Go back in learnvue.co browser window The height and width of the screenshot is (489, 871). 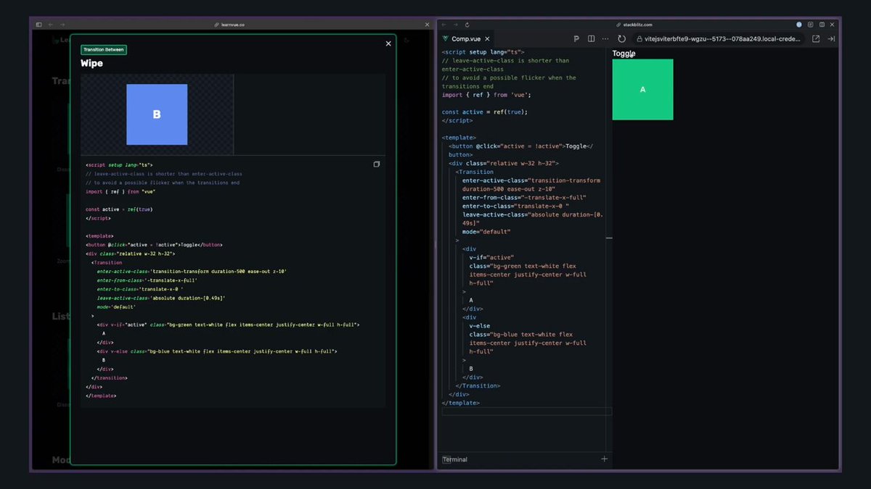52,25
